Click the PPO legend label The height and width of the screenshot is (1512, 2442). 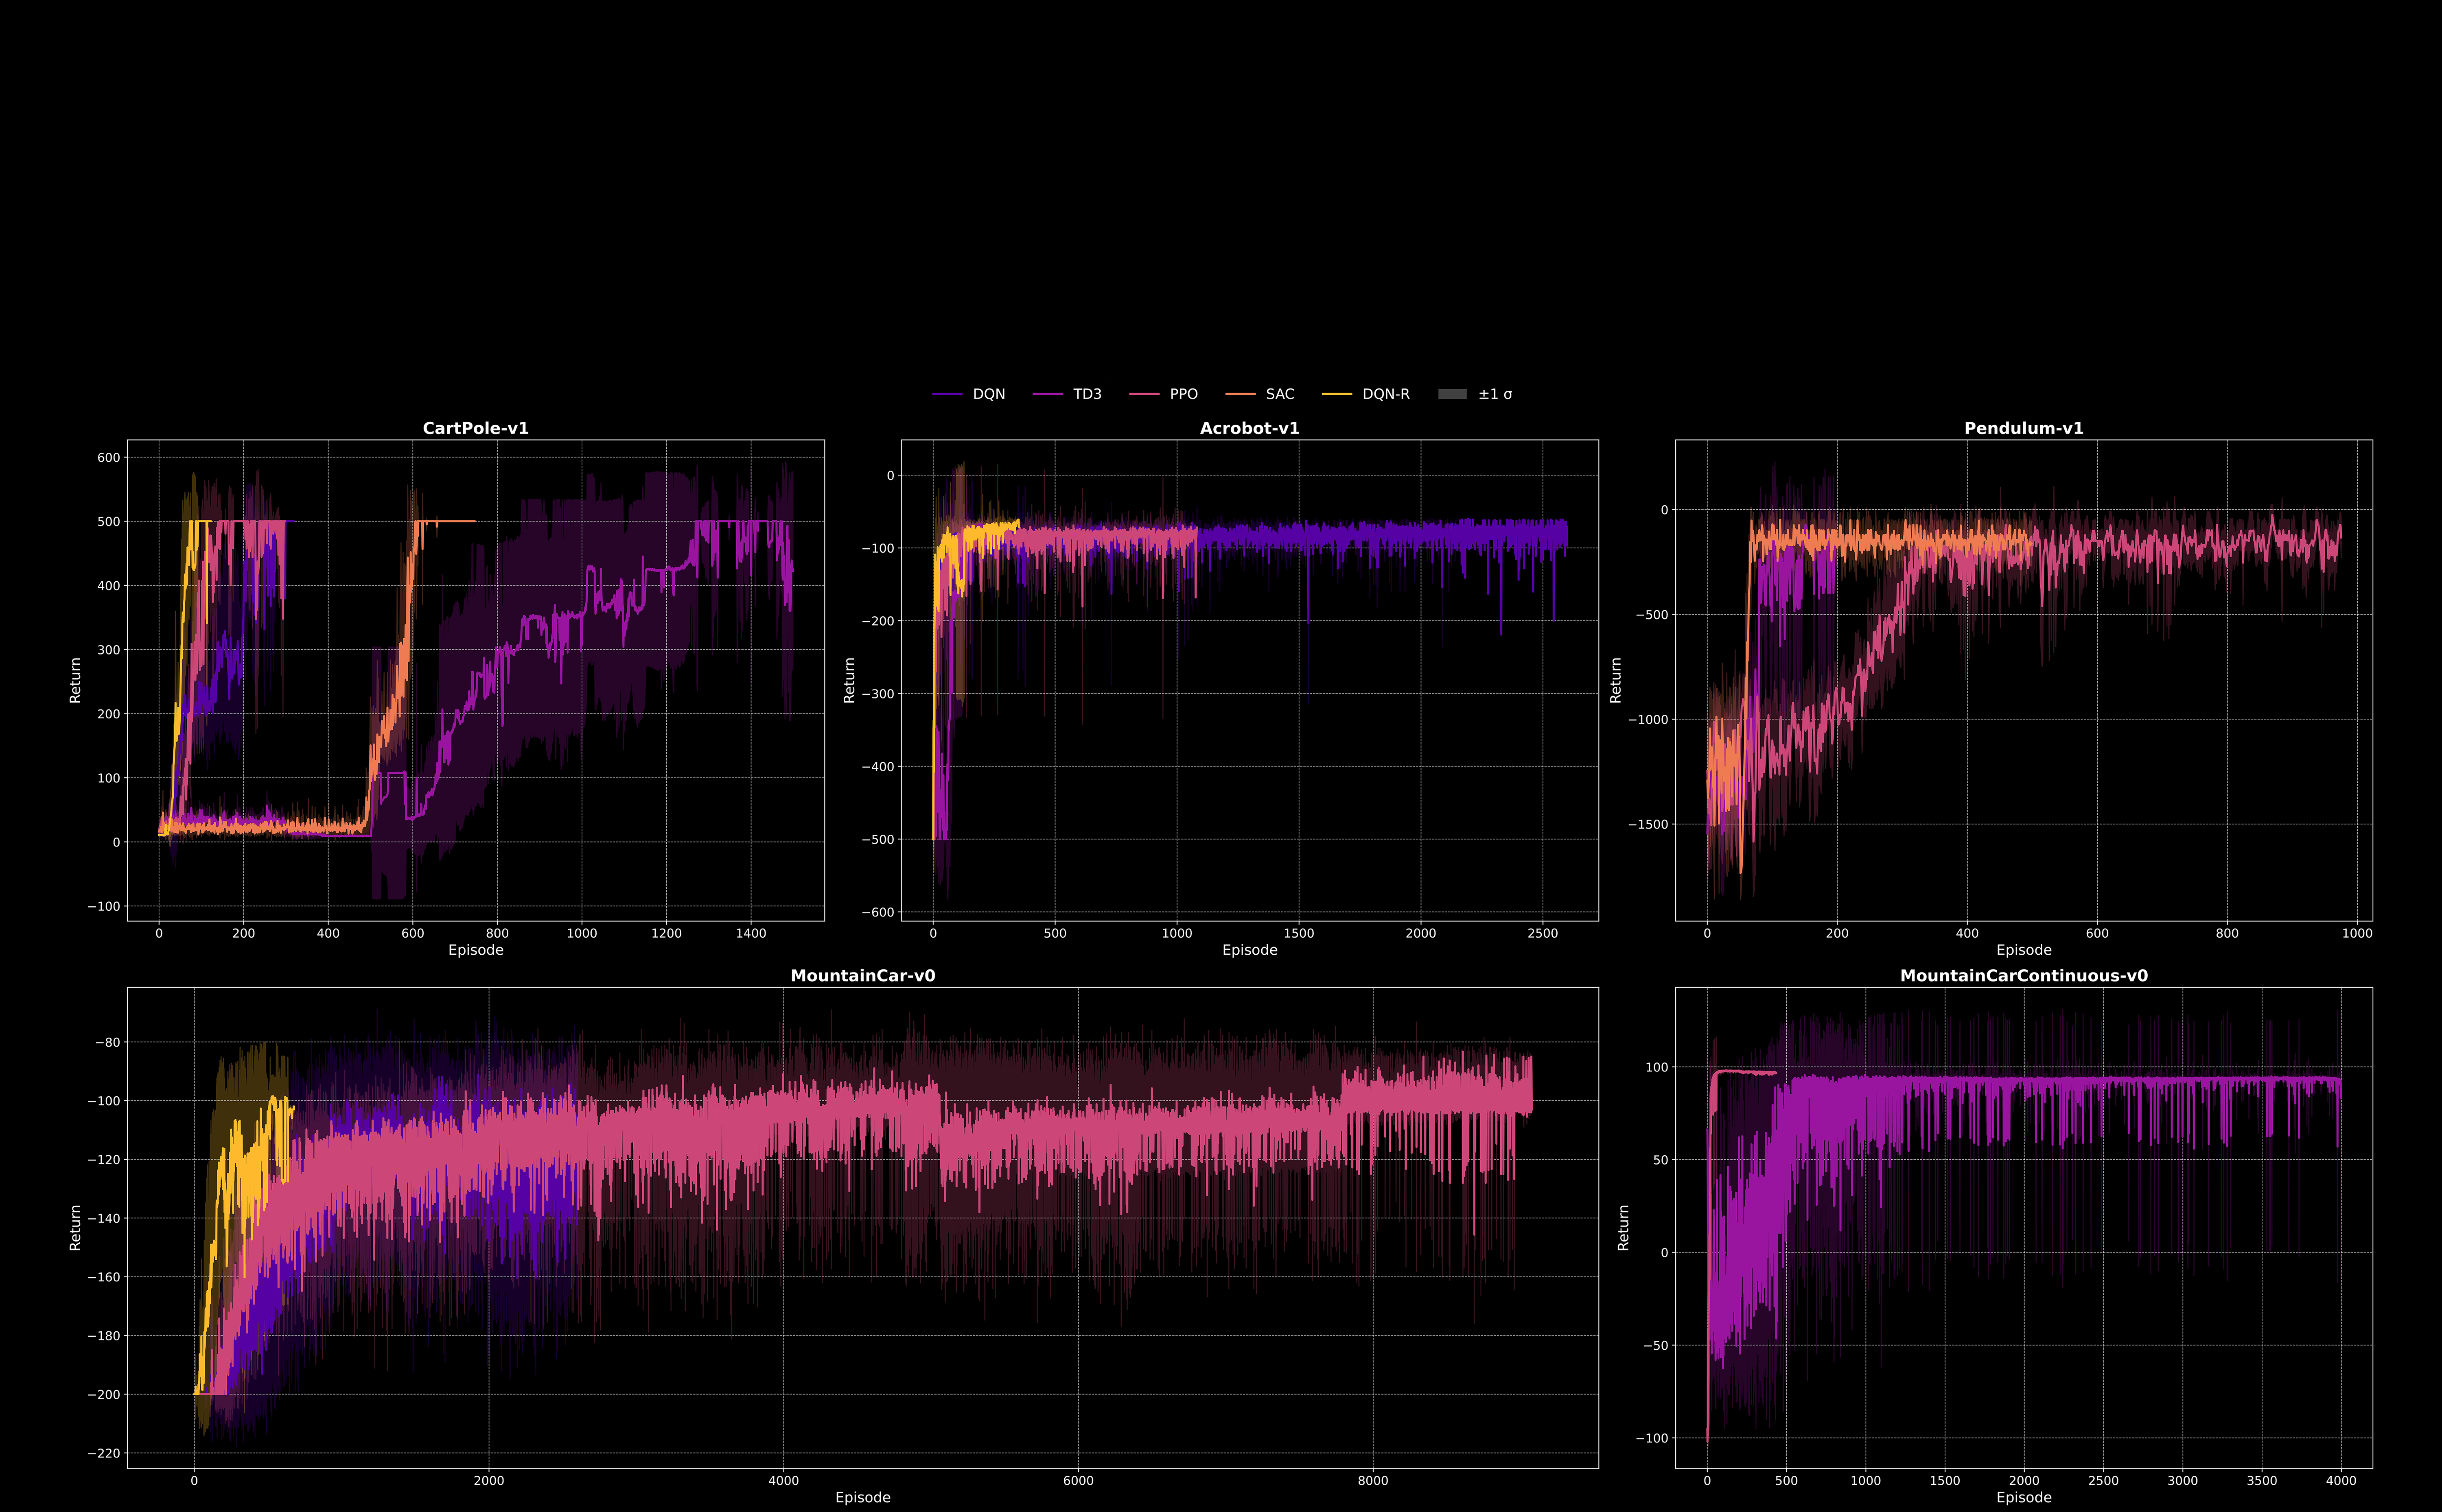pos(1184,394)
